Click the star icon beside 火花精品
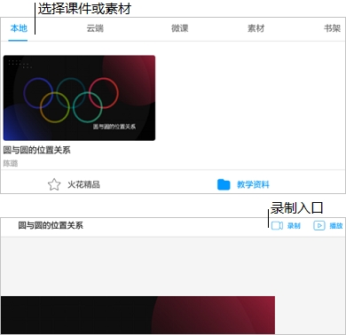Viewport: 346px width, 335px height. (x=54, y=184)
